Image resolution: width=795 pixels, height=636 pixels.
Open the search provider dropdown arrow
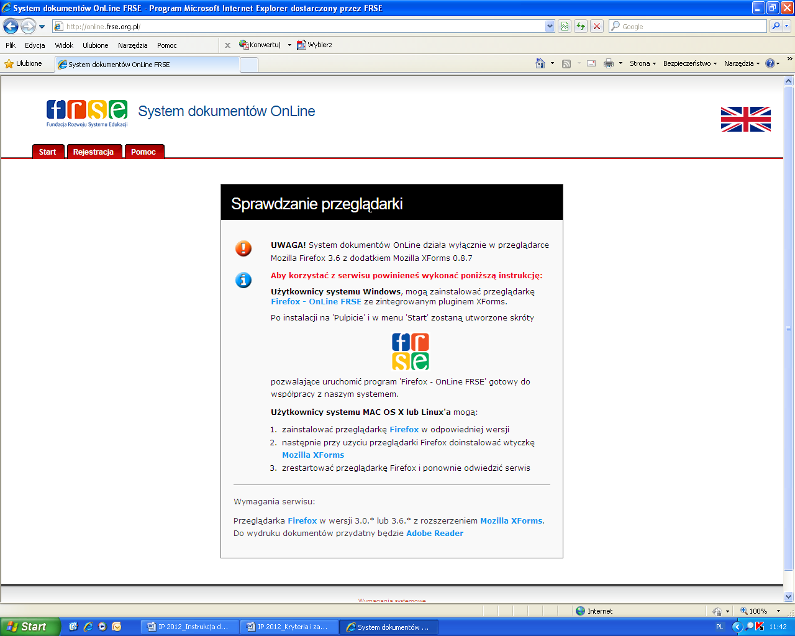tap(787, 26)
